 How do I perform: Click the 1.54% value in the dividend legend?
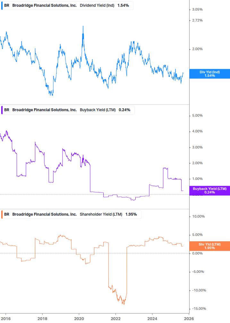pyautogui.click(x=123, y=5)
